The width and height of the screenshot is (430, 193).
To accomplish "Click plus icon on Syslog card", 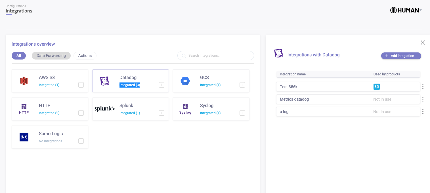I will (242, 113).
